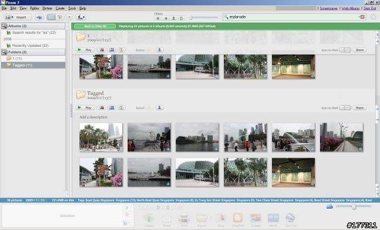
Task: Create gift CD for Tagged folder
Action: (121, 108)
